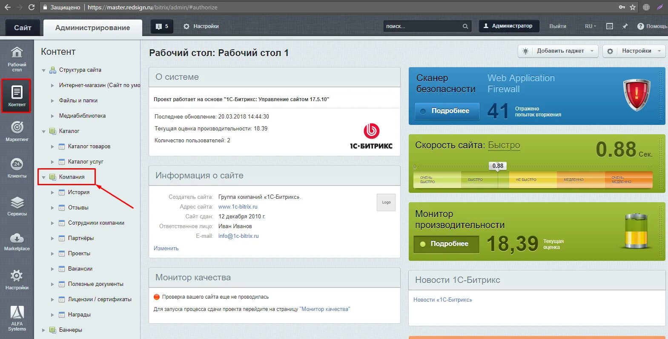Select Отзывы in the tree
This screenshot has width=668, height=339.
tap(78, 208)
